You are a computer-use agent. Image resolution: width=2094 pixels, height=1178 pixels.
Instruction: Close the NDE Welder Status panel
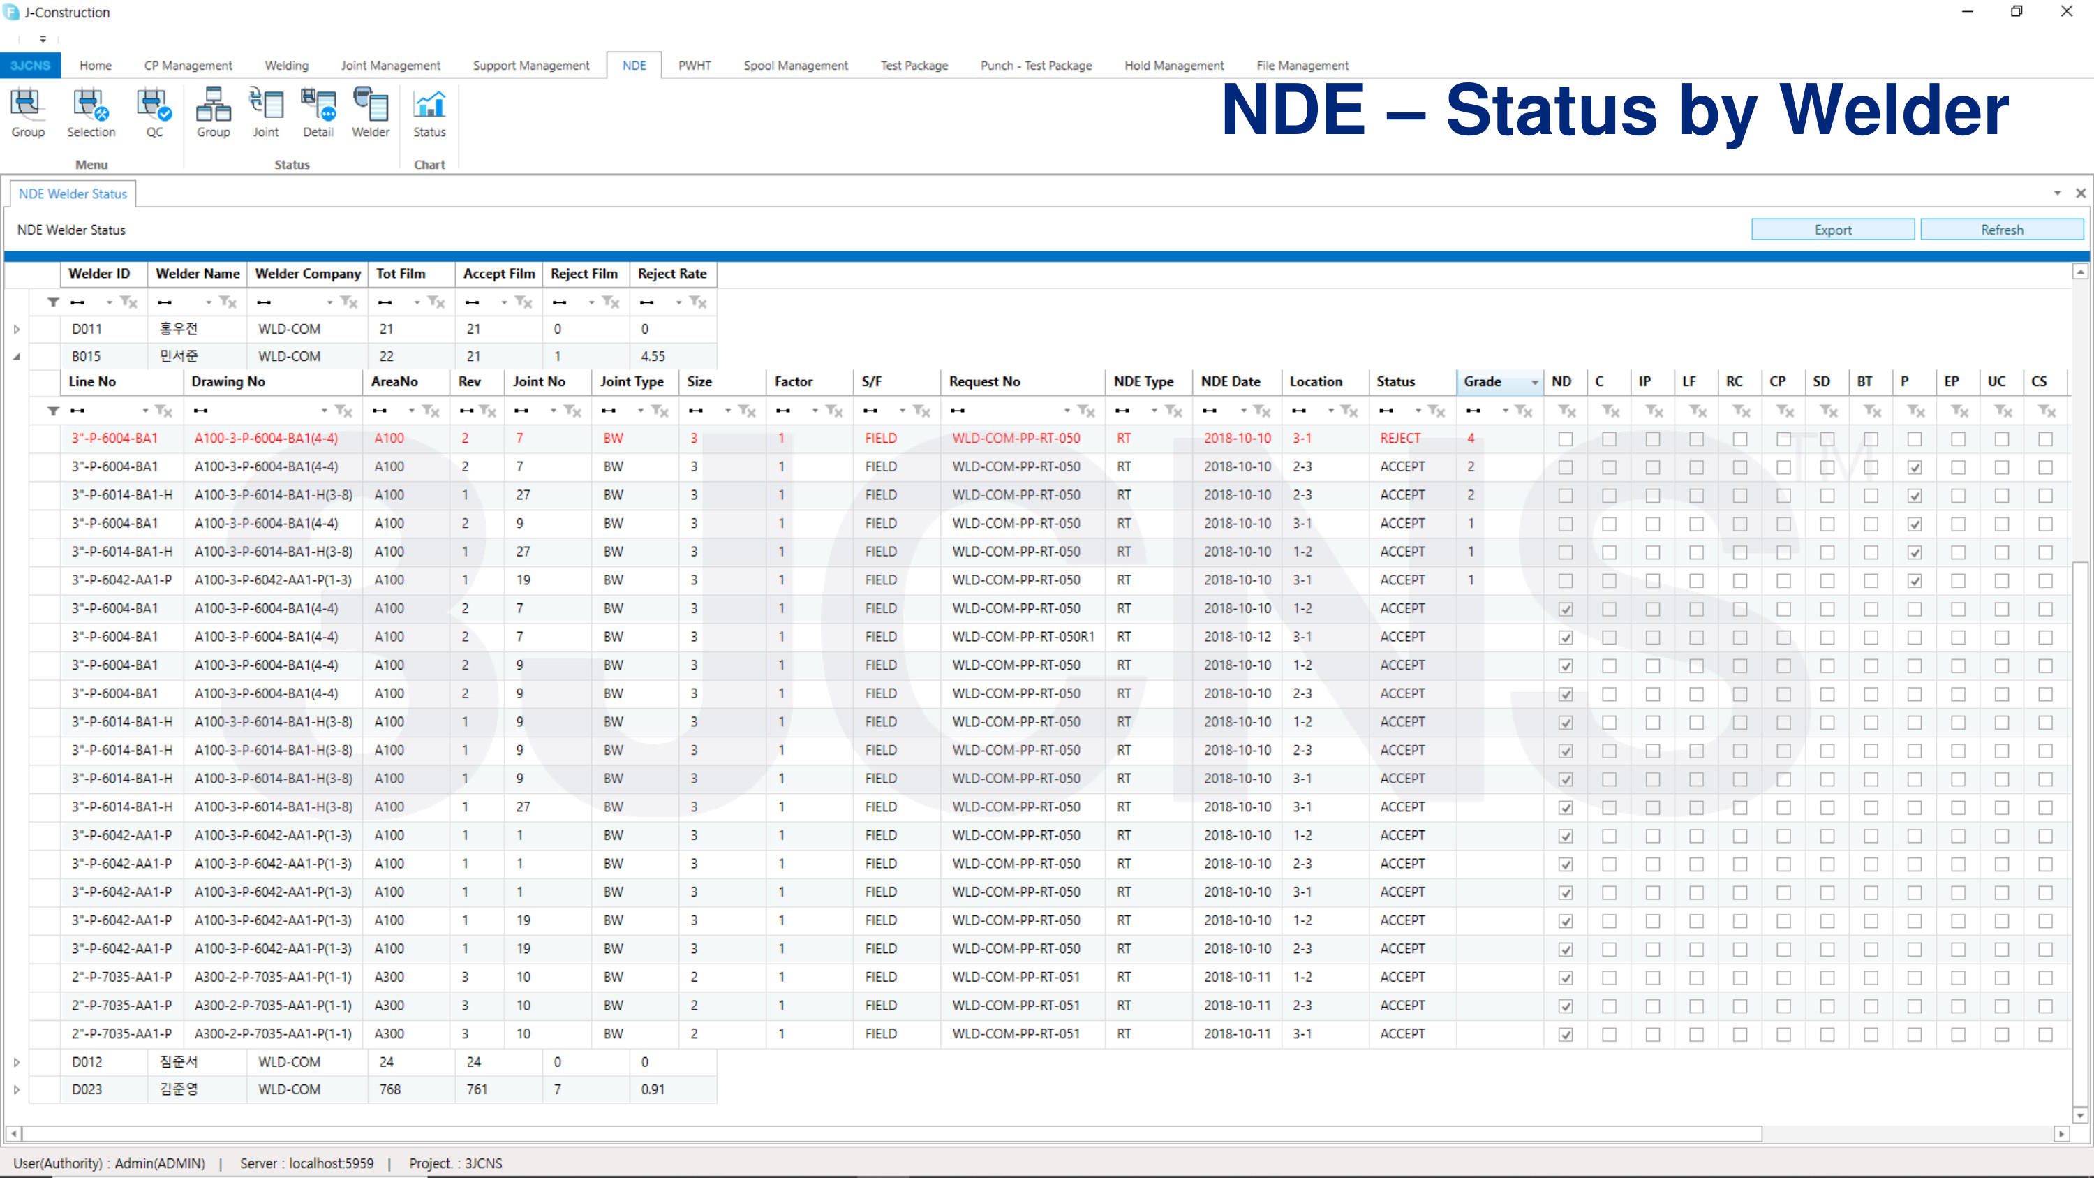coord(2080,193)
